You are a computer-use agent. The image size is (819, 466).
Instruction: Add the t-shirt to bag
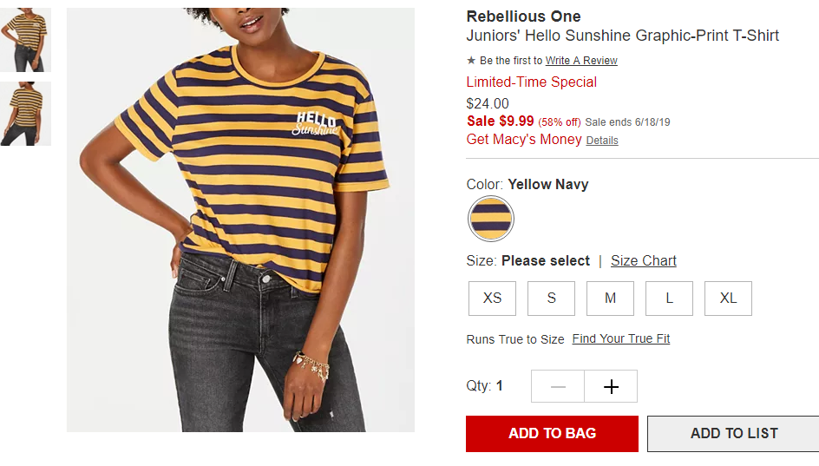pos(552,434)
